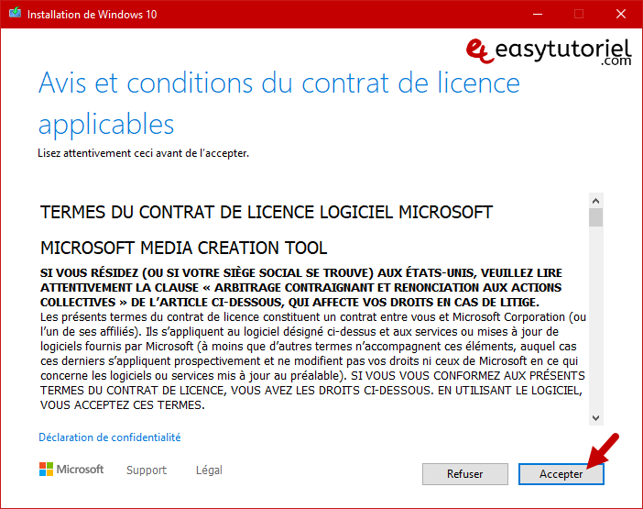Click the Windows 10 setup title bar icon
This screenshot has height=509, width=643.
(x=16, y=13)
